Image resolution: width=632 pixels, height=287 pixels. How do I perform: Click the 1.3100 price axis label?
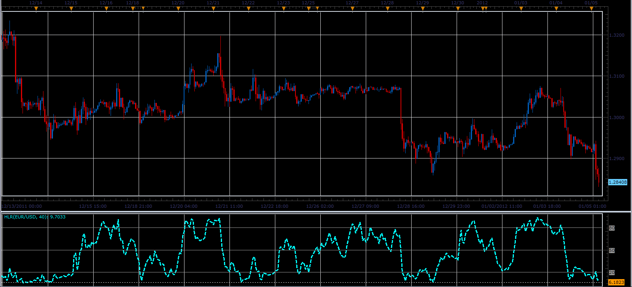coord(617,76)
